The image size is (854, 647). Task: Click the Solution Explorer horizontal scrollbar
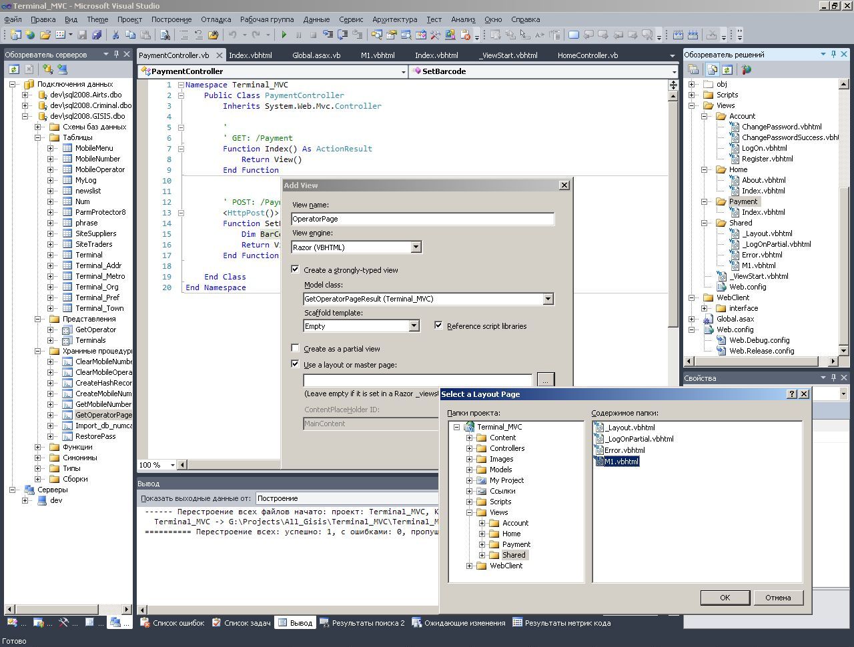[x=761, y=361]
